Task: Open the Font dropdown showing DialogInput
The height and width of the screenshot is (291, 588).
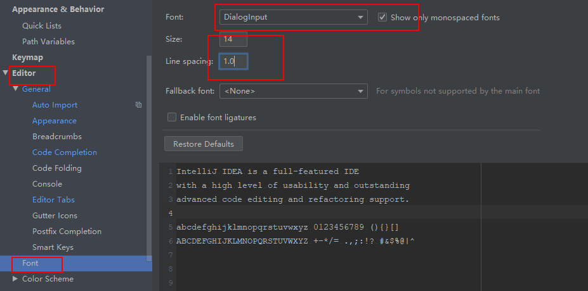Action: [293, 17]
